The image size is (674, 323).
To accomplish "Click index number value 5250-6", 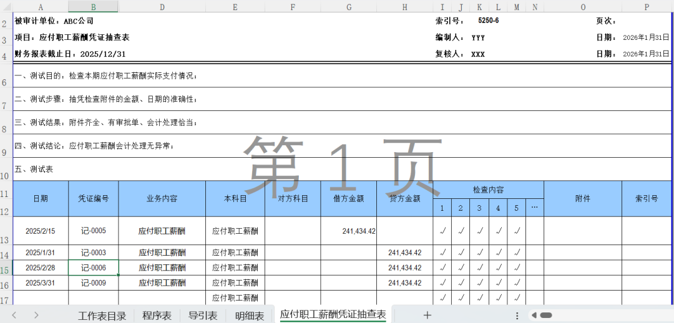I will [x=488, y=21].
